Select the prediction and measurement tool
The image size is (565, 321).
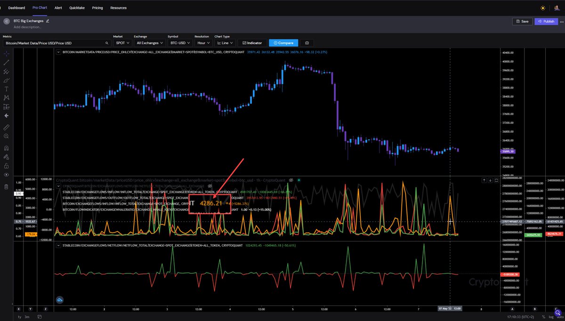(x=7, y=106)
